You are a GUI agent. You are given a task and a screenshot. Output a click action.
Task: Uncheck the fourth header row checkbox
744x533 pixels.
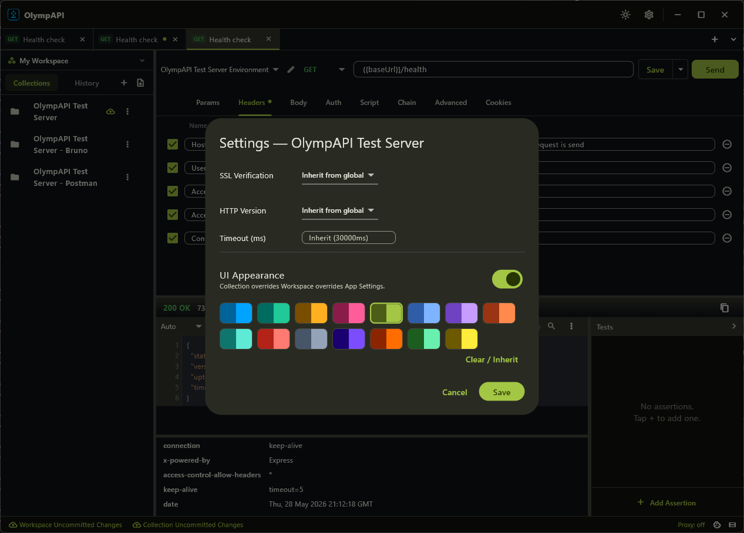click(x=173, y=215)
